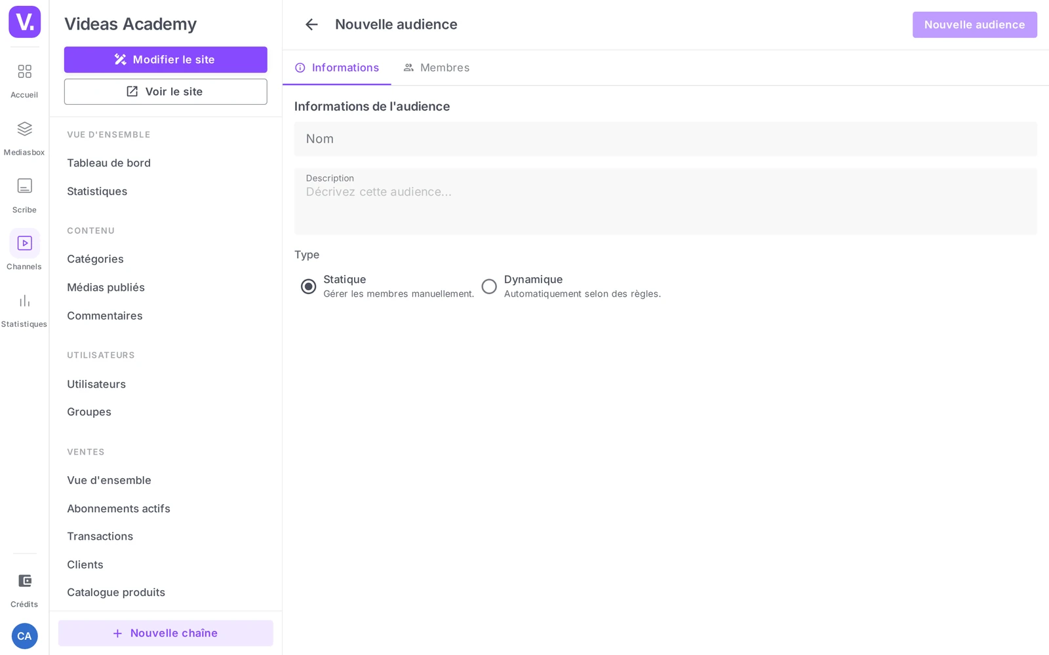1049x655 pixels.
Task: Select the Dynamique radio button
Action: (489, 286)
